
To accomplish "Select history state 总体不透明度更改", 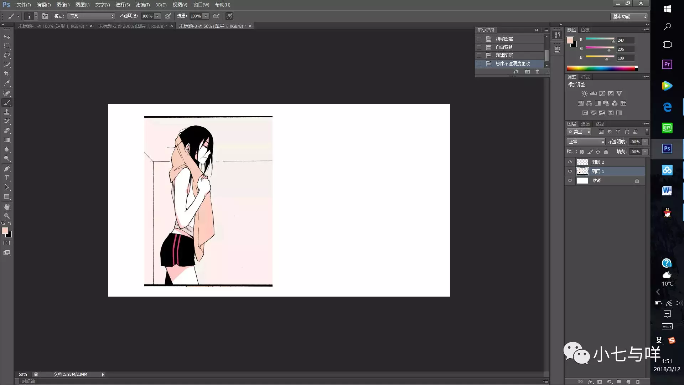I will click(x=510, y=64).
